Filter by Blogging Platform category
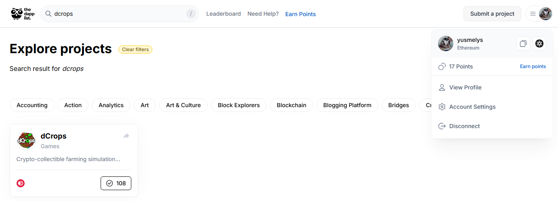Screen dimensions: 558x201 [347, 105]
